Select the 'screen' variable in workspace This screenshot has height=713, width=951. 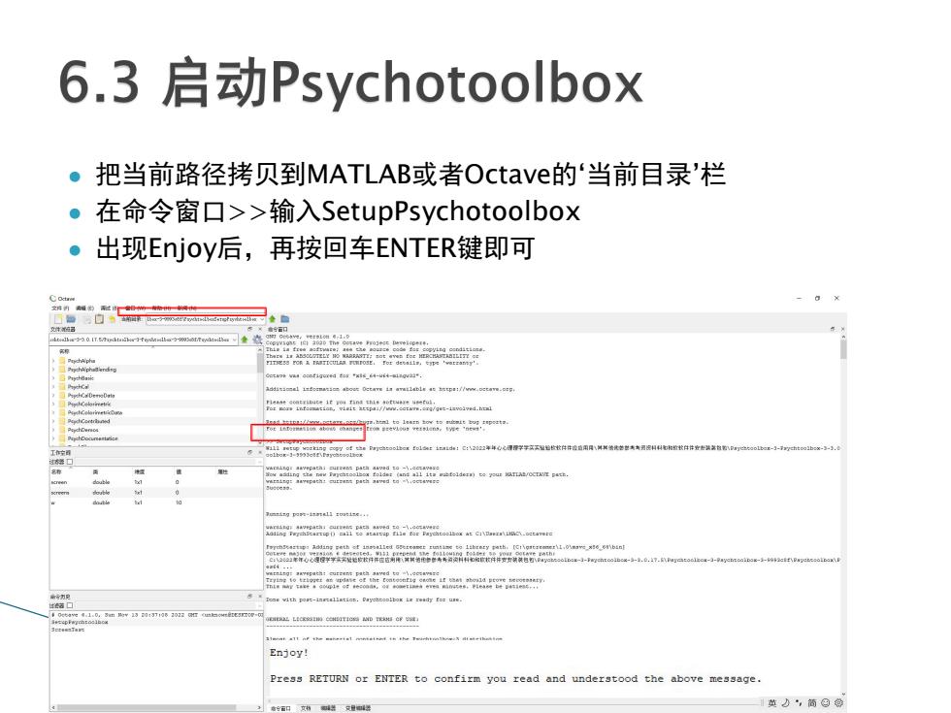tap(59, 482)
